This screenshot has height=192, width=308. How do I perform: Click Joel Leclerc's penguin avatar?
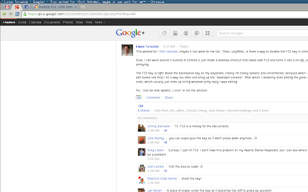(x=141, y=168)
